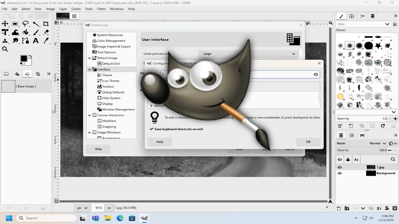399x224 pixels.
Task: Edit the selected brush
Action: pyautogui.click(x=340, y=126)
